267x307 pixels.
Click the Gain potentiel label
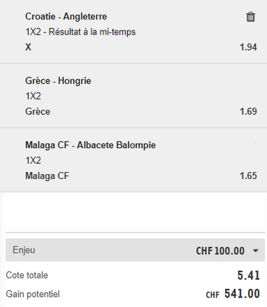coord(33,294)
